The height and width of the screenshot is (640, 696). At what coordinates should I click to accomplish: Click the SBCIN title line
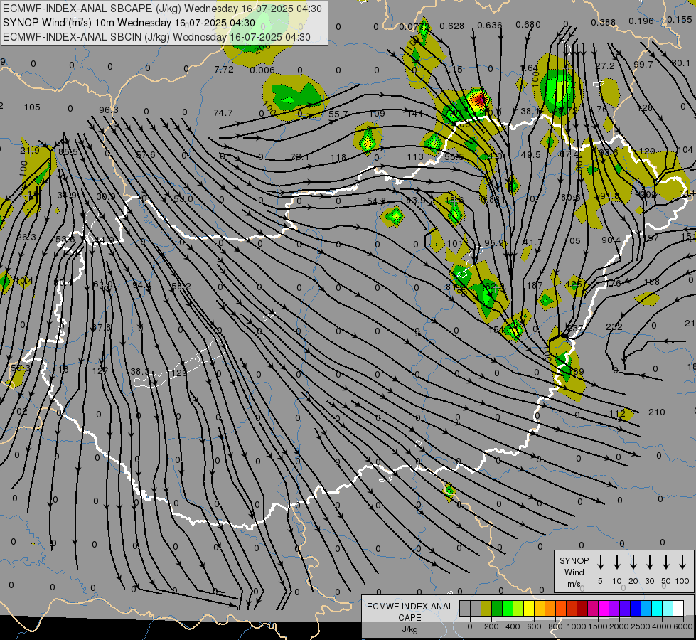[156, 37]
